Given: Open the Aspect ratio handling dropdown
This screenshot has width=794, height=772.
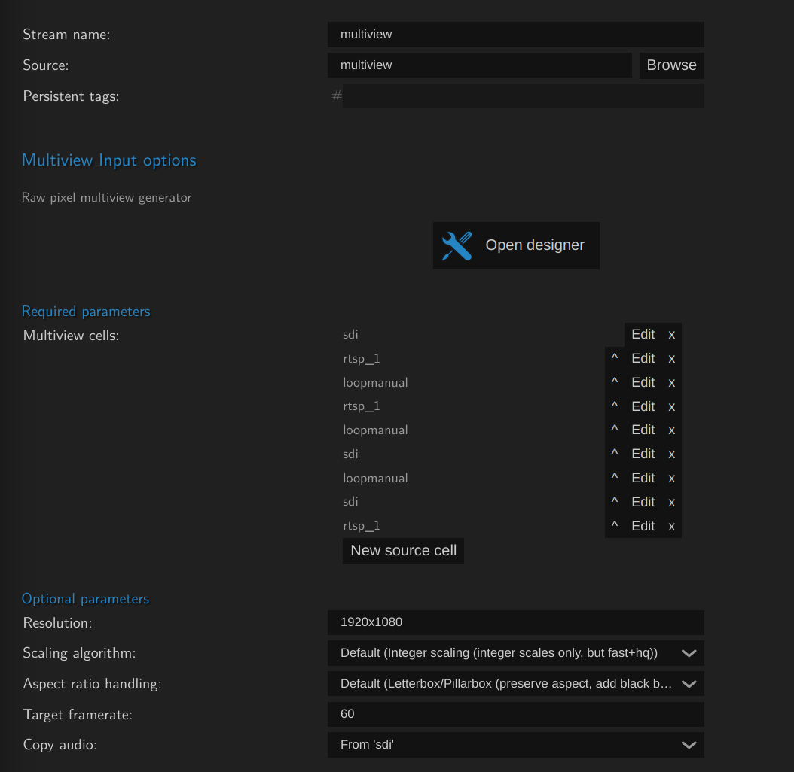Looking at the screenshot, I should (x=515, y=684).
